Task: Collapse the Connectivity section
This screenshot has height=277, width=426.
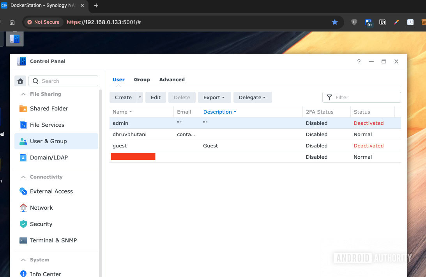Action: [x=22, y=177]
